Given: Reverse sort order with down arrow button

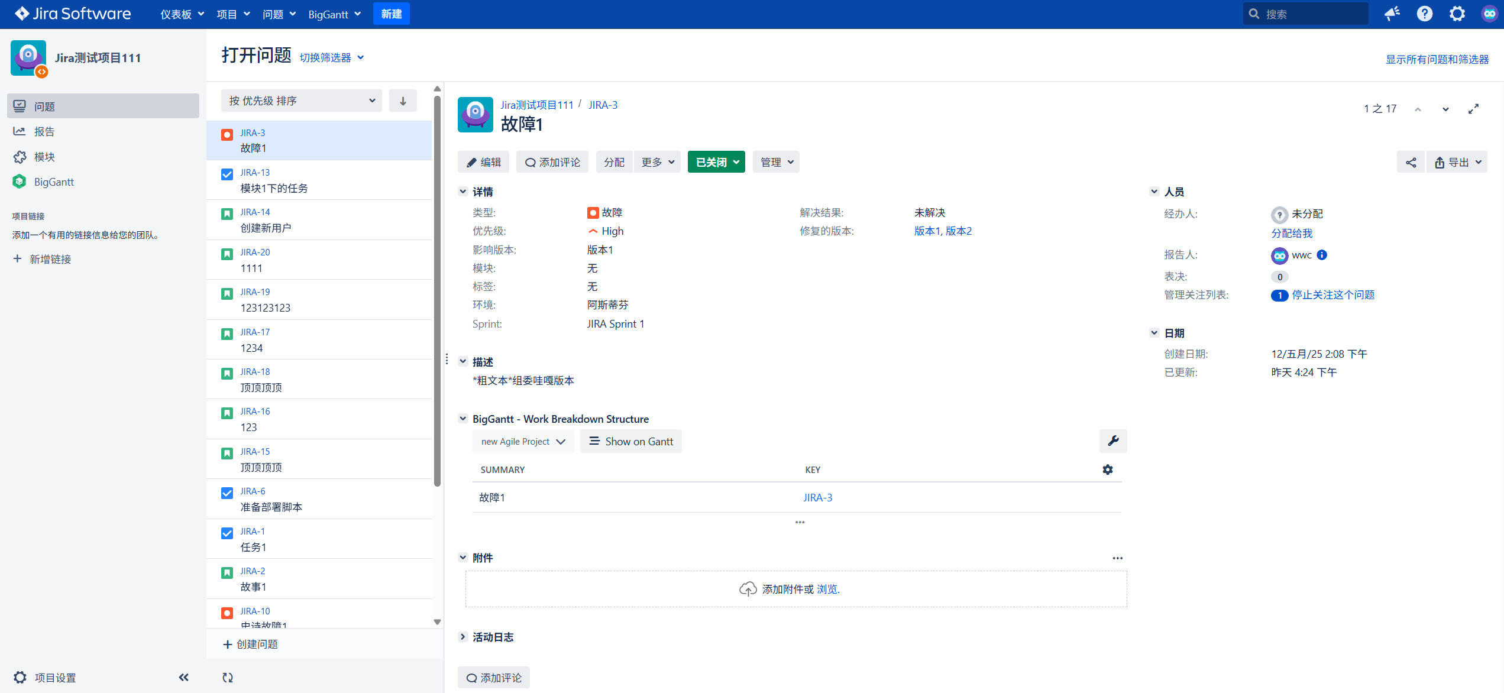Looking at the screenshot, I should click(403, 101).
